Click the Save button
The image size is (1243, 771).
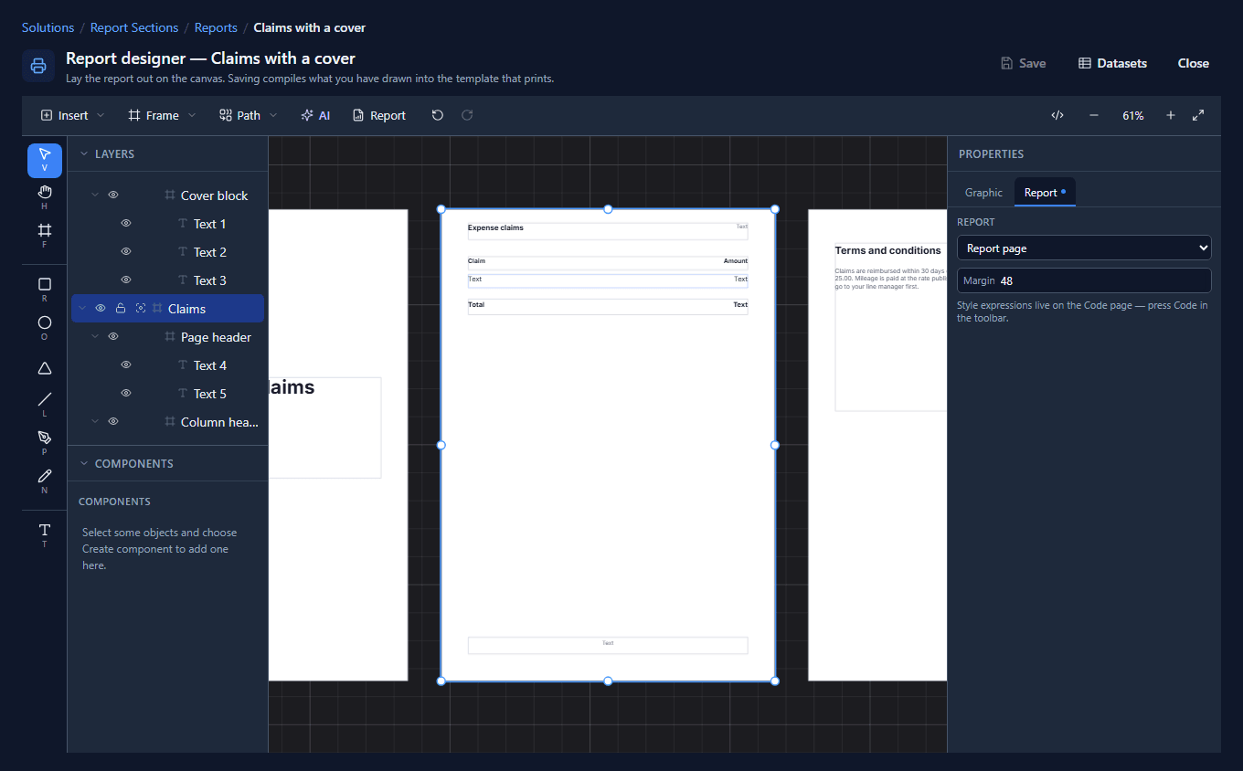tap(1023, 63)
